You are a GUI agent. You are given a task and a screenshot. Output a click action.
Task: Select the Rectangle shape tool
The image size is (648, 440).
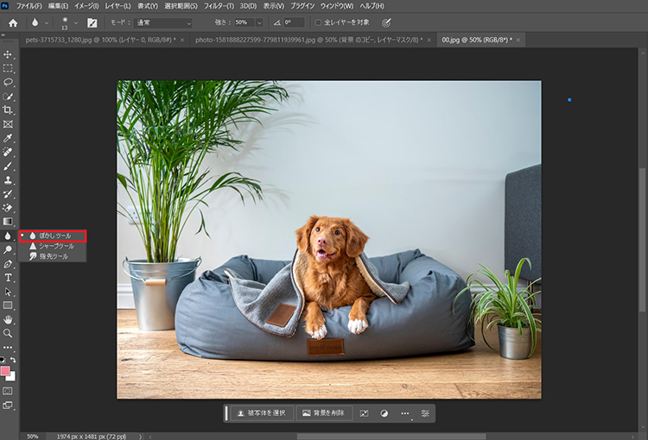tap(8, 305)
